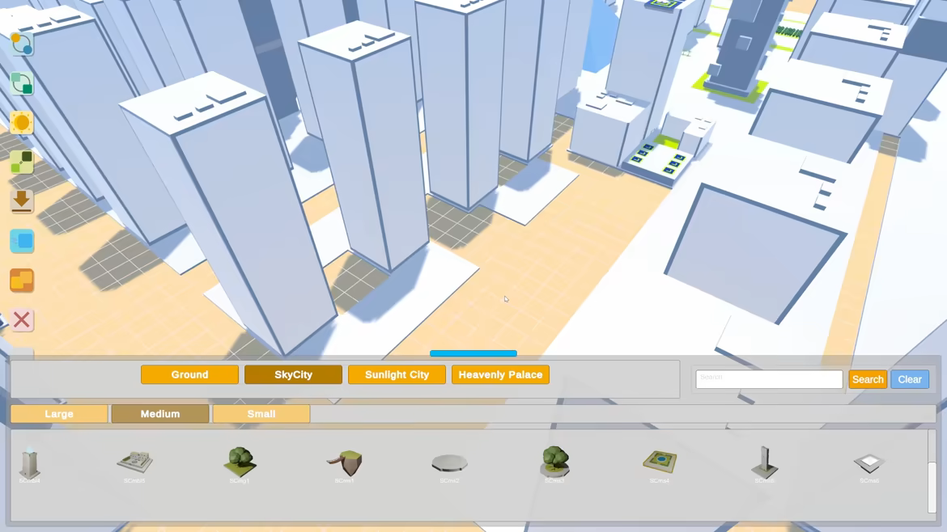The height and width of the screenshot is (532, 947).
Task: Open the Heavenly Palace category
Action: (x=501, y=374)
